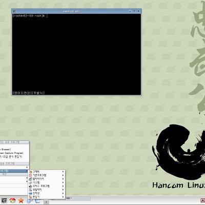Click the orange star icon in taskbar
Viewport: 205px width, 205px height.
point(21,200)
